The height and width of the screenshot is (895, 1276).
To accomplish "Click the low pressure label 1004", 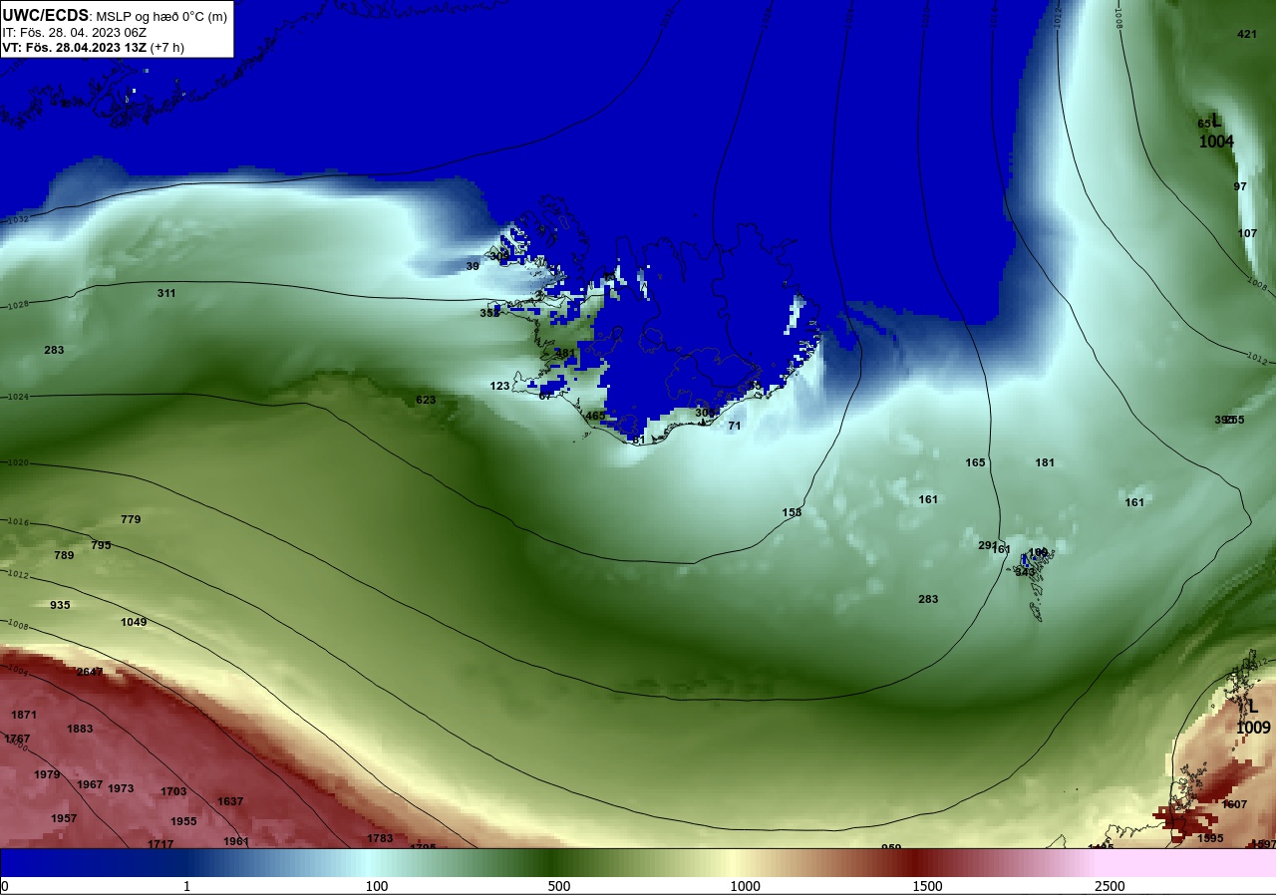I will pos(1216,142).
